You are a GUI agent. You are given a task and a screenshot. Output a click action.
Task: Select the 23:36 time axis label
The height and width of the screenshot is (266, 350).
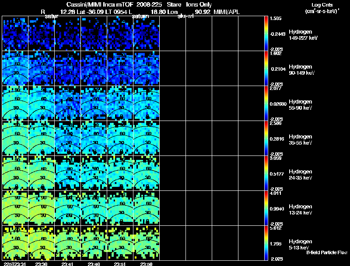coord(41,263)
